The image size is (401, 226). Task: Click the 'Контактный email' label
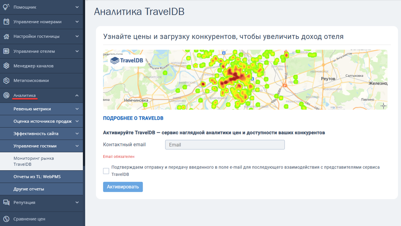124,144
